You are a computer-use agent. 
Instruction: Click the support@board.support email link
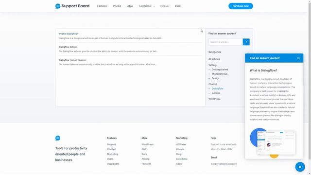[224, 164]
